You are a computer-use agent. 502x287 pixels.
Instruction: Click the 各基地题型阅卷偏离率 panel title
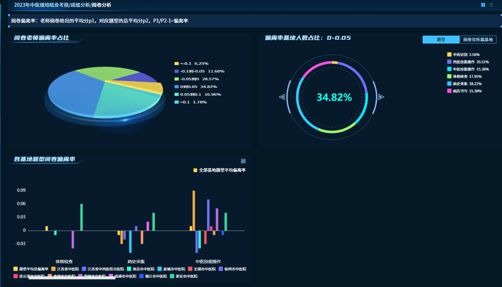coord(45,159)
